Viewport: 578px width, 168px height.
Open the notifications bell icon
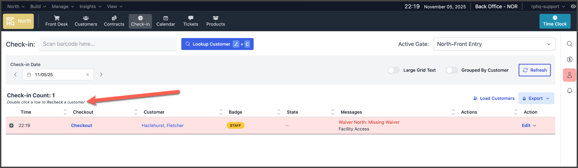coord(570,91)
